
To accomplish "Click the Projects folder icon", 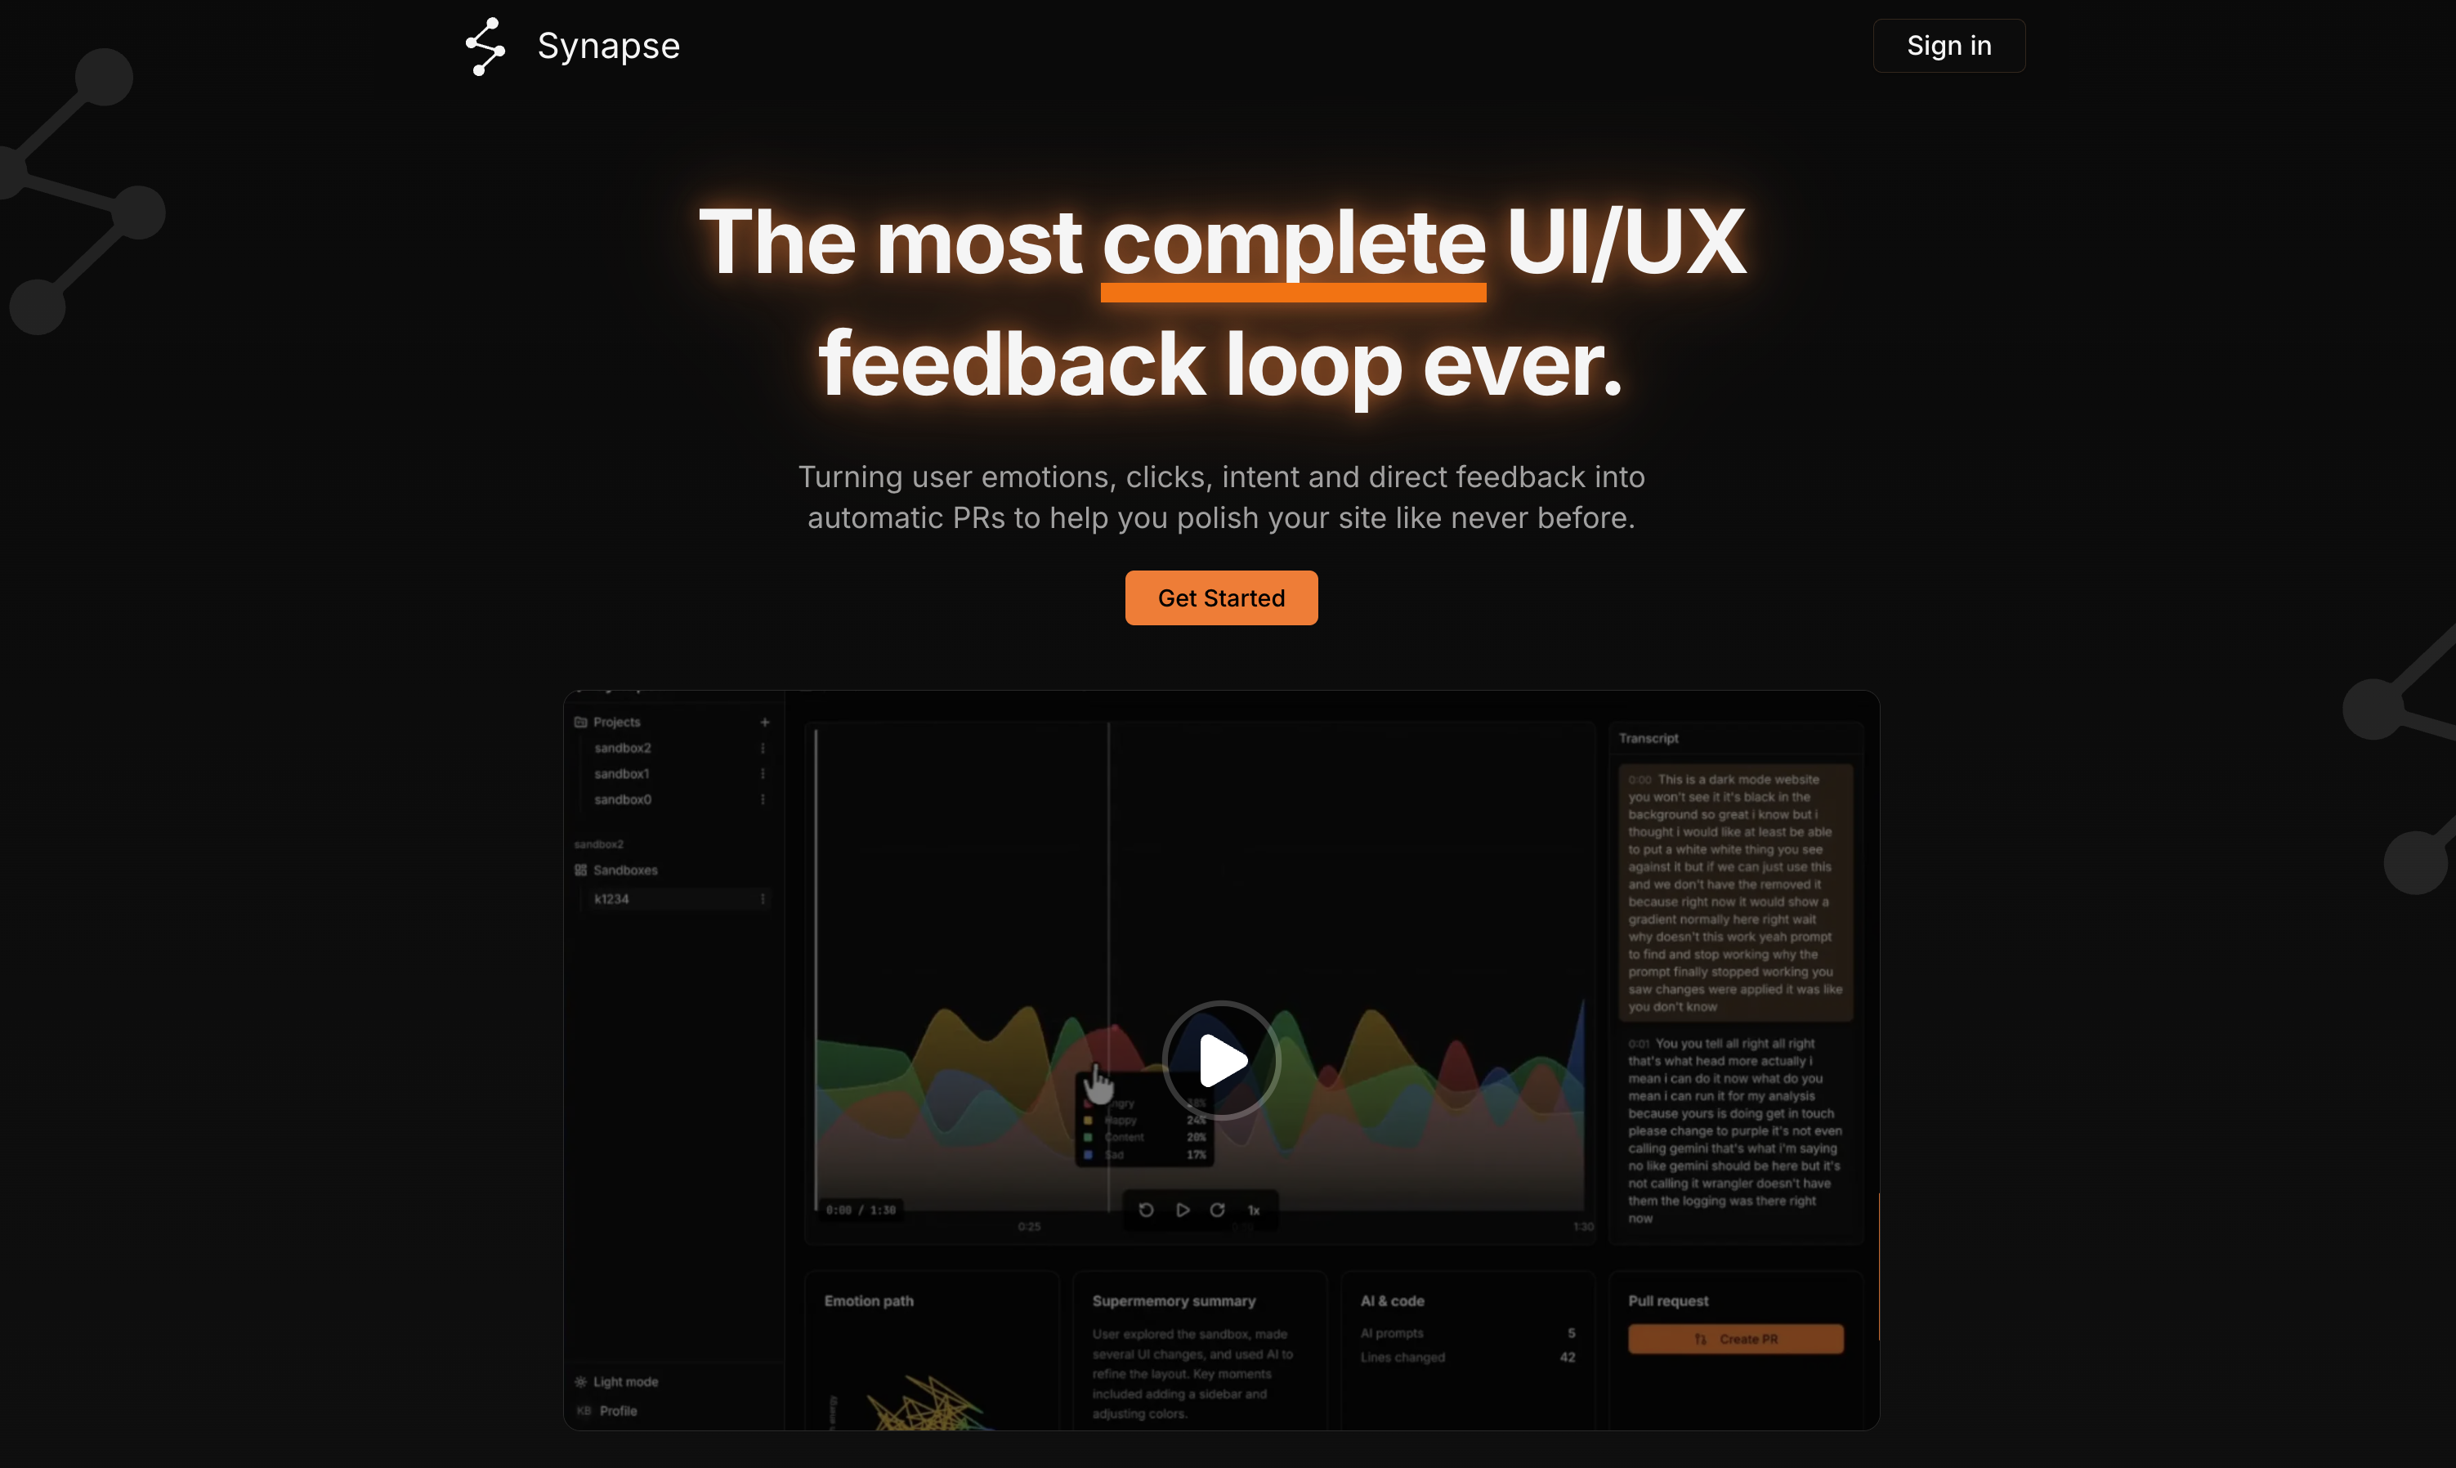I will tap(580, 722).
